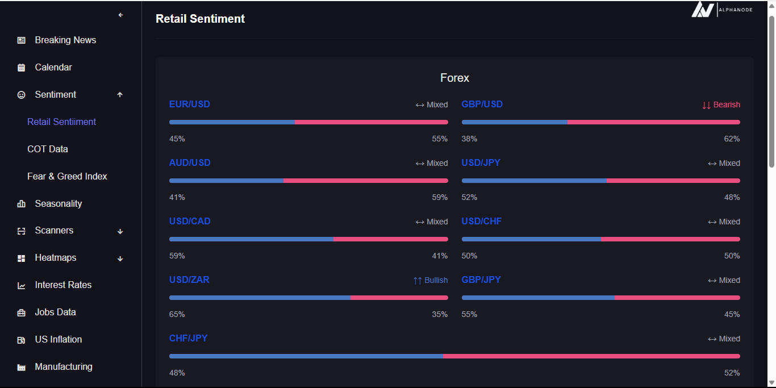Image resolution: width=776 pixels, height=388 pixels.
Task: Click the GBP/USD sentiment ratio bar
Action: coord(600,122)
